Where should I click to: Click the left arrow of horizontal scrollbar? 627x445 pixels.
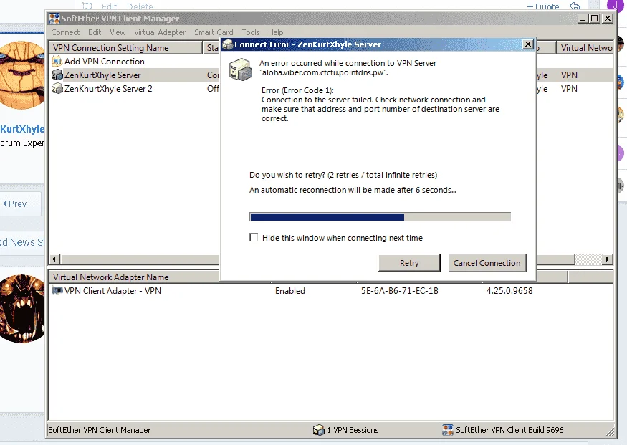click(x=54, y=259)
